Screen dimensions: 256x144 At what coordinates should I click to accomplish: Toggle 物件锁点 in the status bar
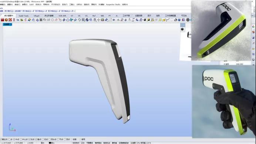pyautogui.click(x=98, y=143)
